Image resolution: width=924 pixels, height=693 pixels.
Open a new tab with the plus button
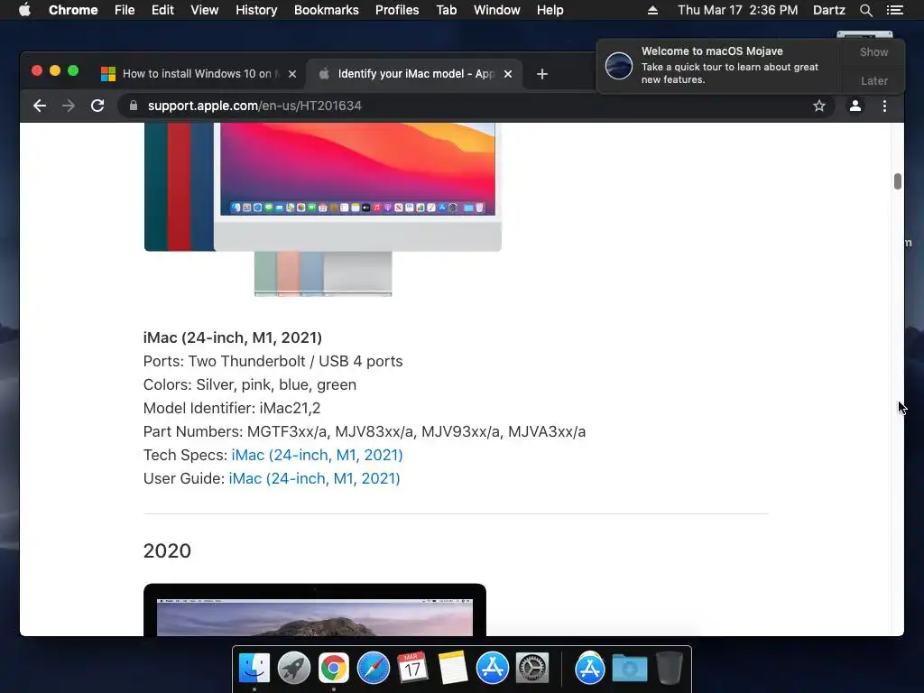[x=542, y=74]
